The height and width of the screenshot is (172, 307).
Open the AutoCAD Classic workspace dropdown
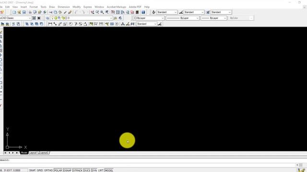[30, 18]
